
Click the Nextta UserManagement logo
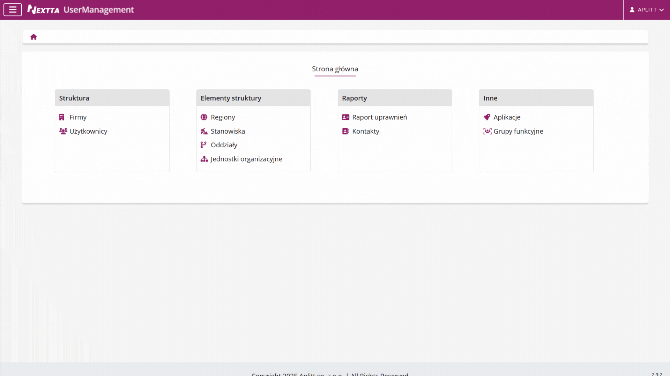point(81,10)
